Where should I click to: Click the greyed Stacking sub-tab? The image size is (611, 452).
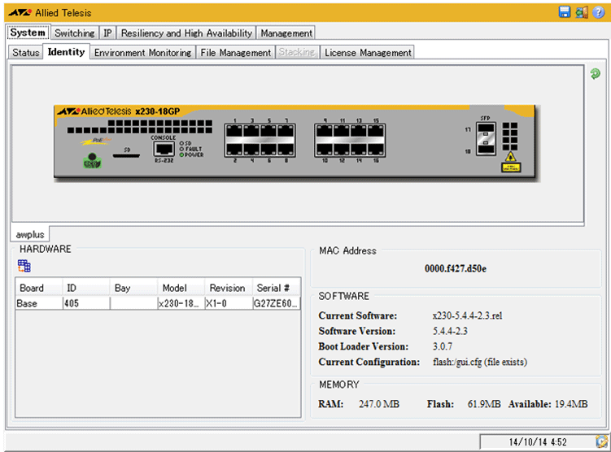tap(297, 52)
